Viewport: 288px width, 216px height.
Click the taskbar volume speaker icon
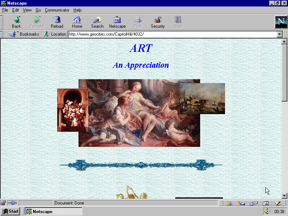click(x=267, y=211)
